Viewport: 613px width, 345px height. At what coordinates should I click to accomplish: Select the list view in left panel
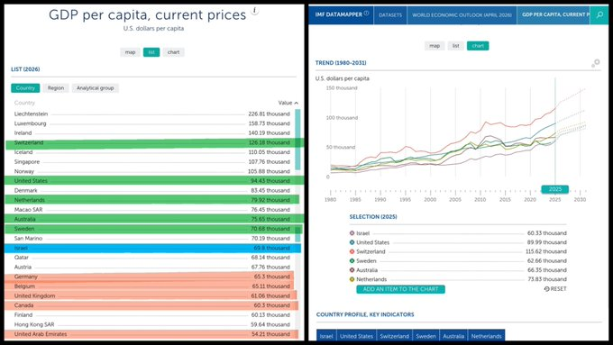pyautogui.click(x=151, y=52)
